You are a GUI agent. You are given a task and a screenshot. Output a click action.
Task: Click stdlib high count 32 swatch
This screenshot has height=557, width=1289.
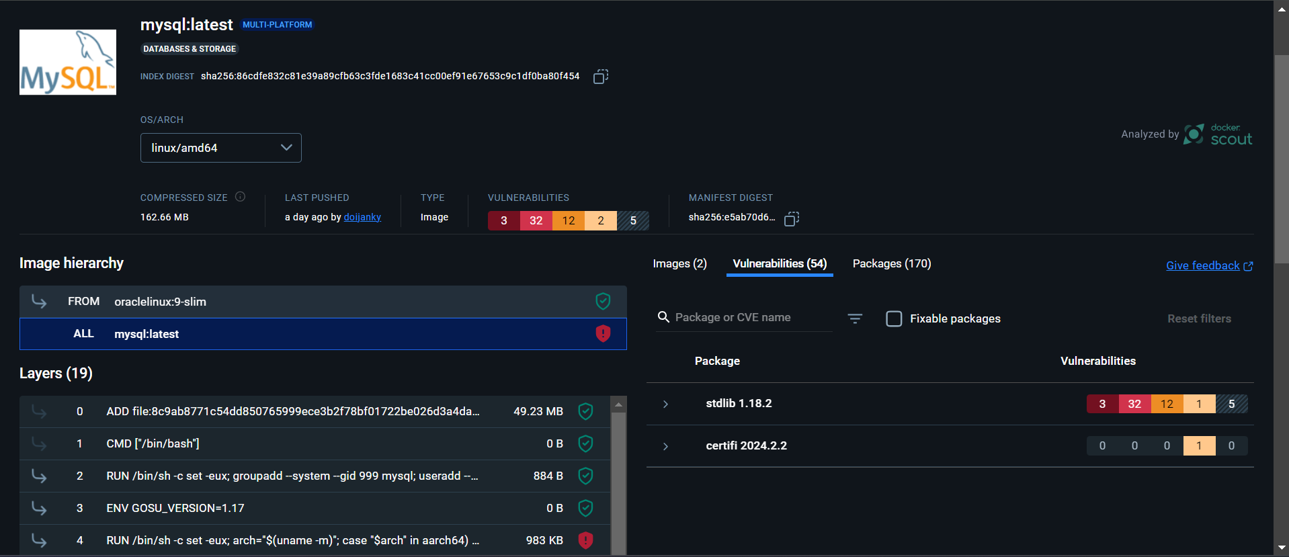(x=1134, y=404)
